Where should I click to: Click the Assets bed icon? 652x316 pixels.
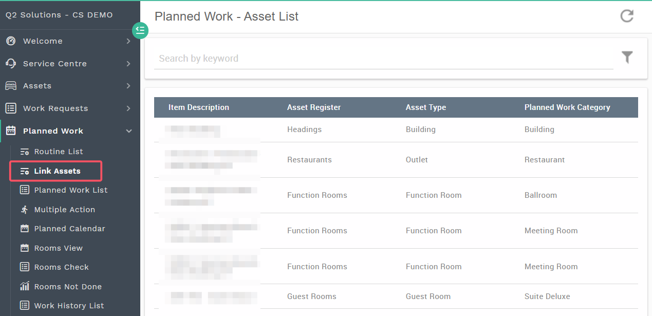(10, 86)
